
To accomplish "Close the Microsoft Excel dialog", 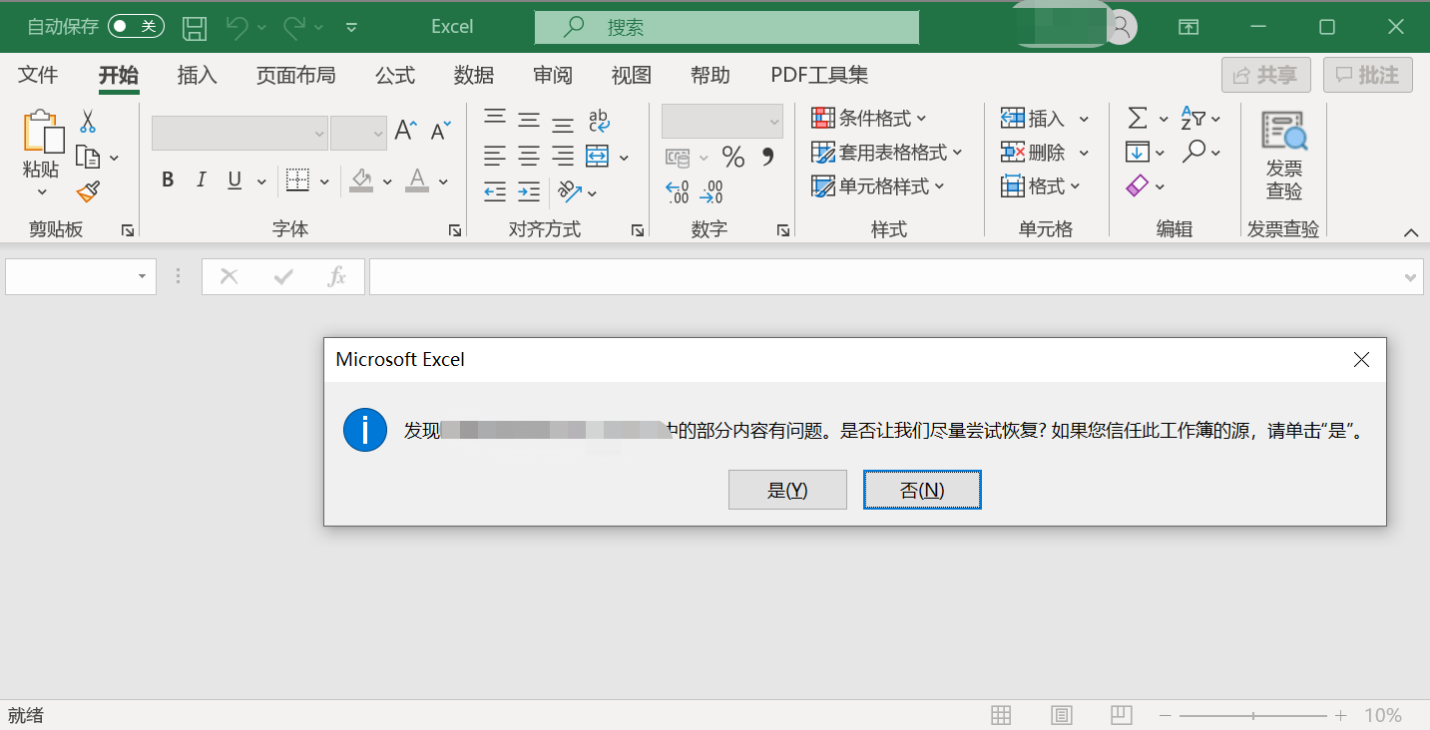I will pos(1361,360).
